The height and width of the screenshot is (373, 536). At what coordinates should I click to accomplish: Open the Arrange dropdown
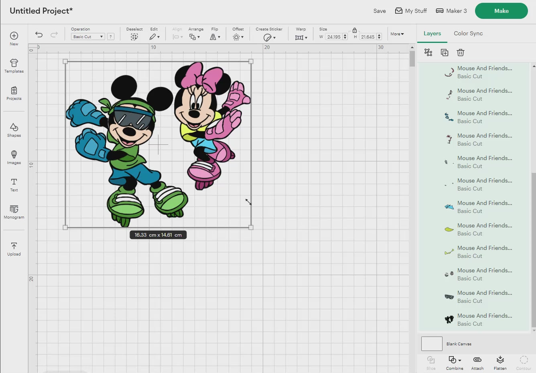tap(195, 37)
